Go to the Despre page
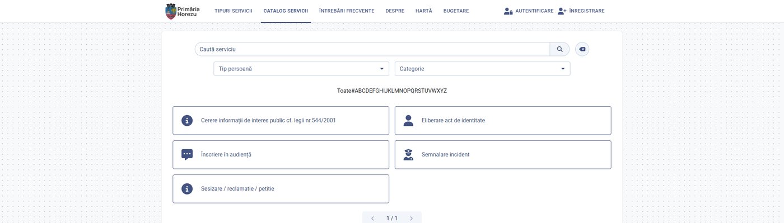Screen dimensions: 784x223 point(395,11)
